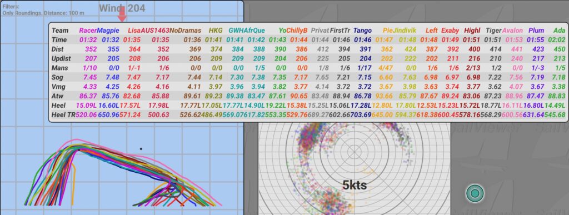
Task: Select the black mark dot on the map
Action: click(141, 149)
